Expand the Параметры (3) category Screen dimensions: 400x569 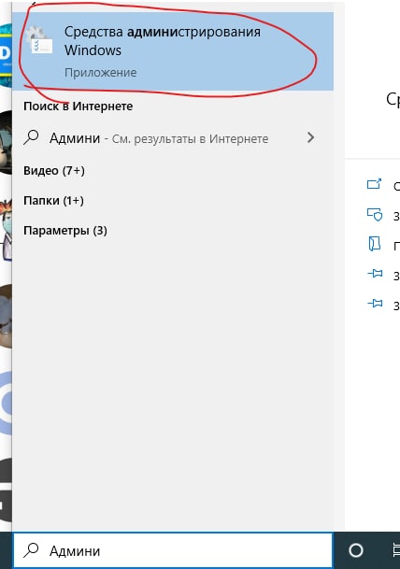65,231
